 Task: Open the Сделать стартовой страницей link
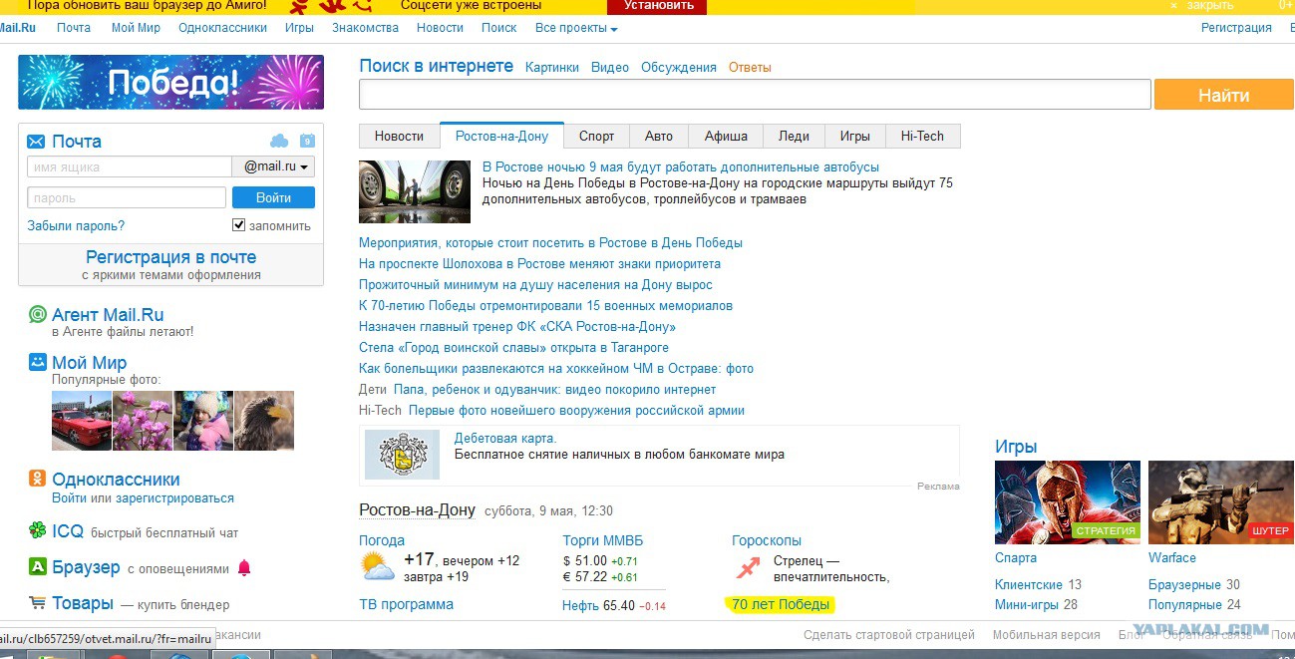(889, 635)
